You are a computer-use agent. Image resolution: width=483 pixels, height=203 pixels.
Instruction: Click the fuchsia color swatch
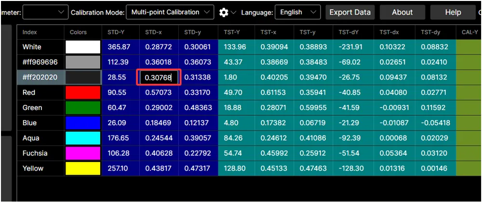click(83, 153)
